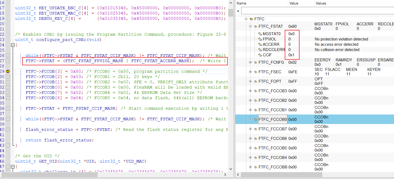
Task: Toggle breakpoint box on line 33
Action: [x=8, y=93]
